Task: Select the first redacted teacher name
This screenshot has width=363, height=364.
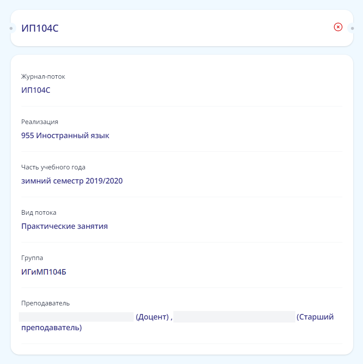Action: pos(77,317)
